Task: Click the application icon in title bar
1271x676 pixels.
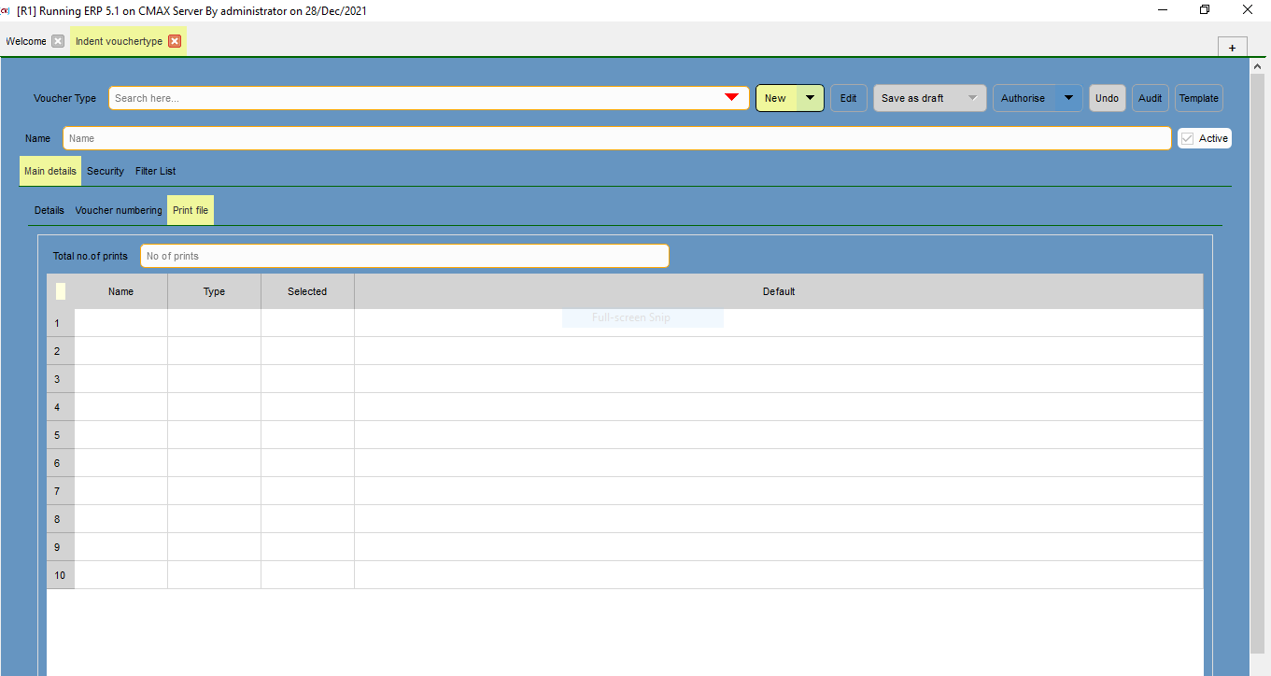Action: point(6,9)
